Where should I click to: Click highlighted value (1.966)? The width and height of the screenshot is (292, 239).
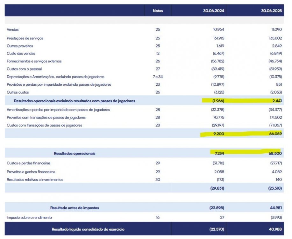[x=218, y=101]
